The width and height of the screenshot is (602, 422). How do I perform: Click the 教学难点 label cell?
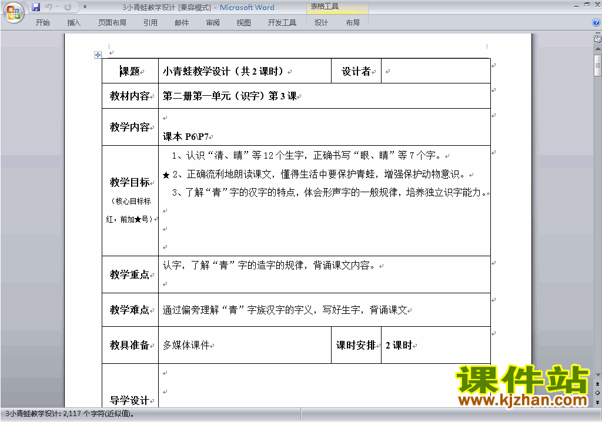[x=130, y=310]
